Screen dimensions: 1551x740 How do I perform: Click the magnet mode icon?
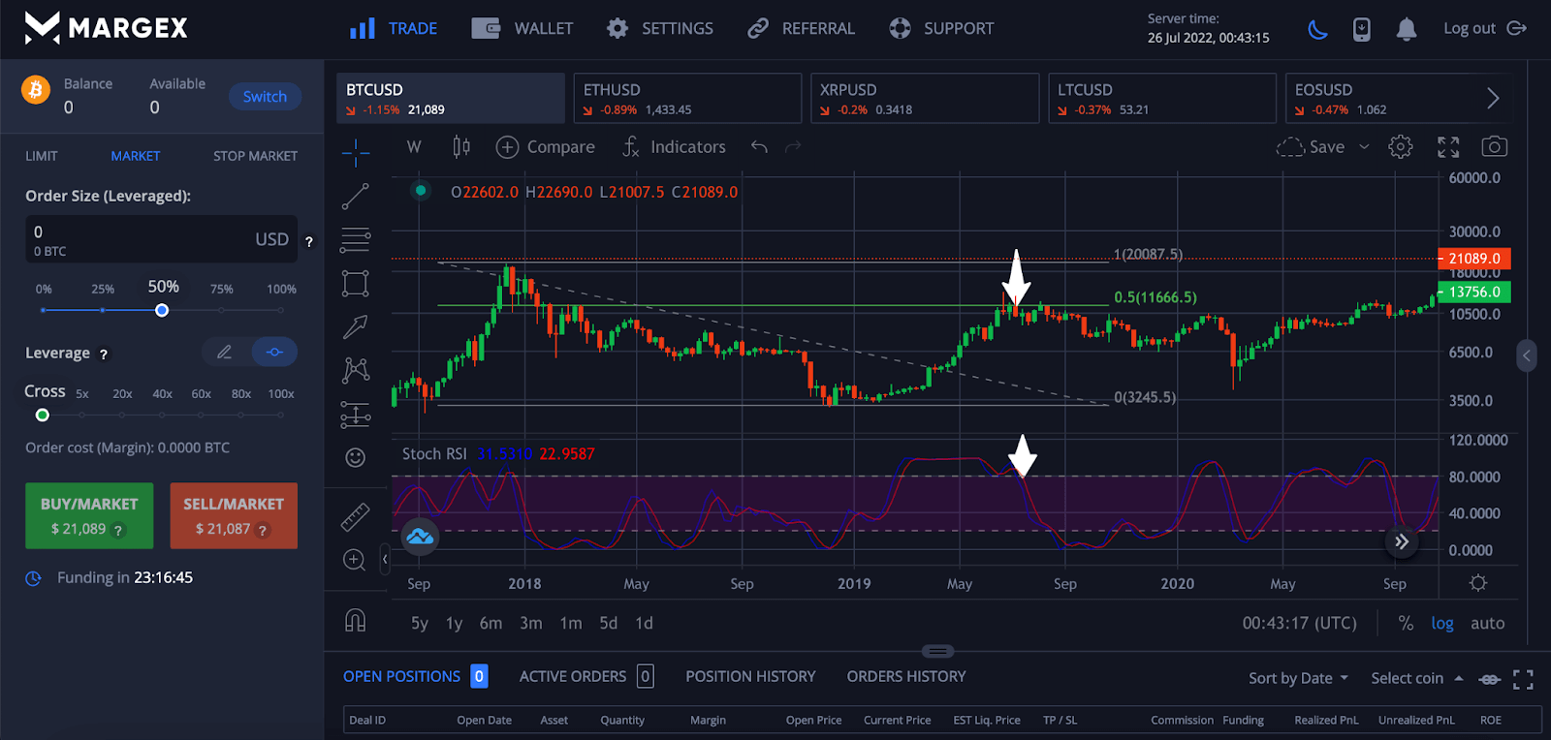tap(355, 621)
